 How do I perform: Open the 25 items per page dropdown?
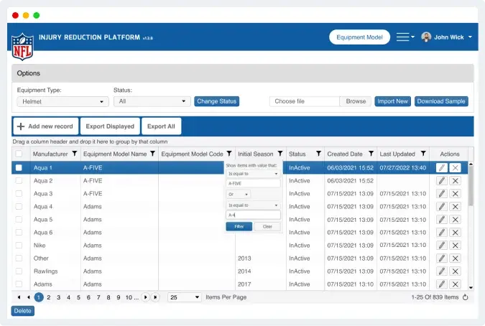(x=185, y=297)
